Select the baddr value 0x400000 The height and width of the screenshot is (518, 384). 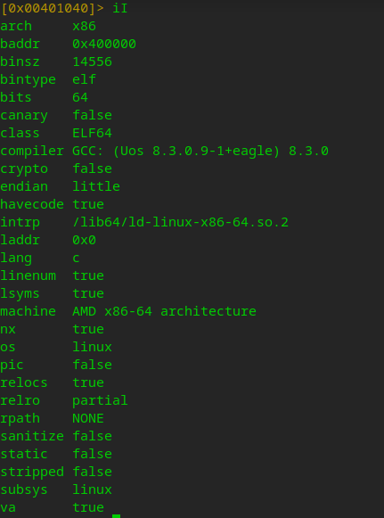click(104, 44)
